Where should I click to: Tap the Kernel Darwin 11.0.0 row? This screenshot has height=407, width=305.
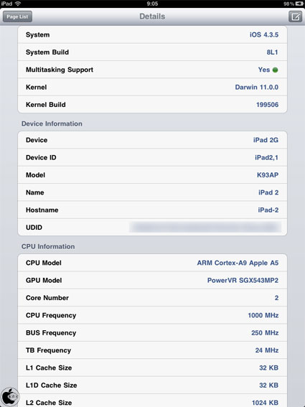tap(152, 88)
